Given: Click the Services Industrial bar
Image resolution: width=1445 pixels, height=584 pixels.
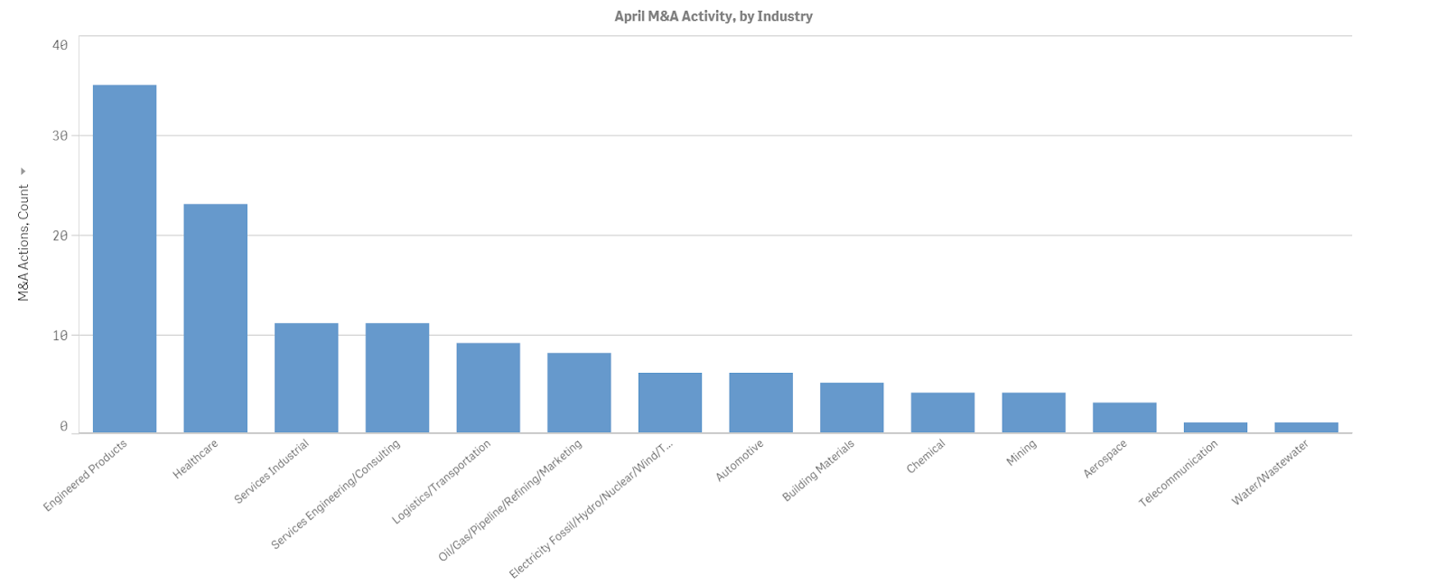Looking at the screenshot, I should coord(306,378).
